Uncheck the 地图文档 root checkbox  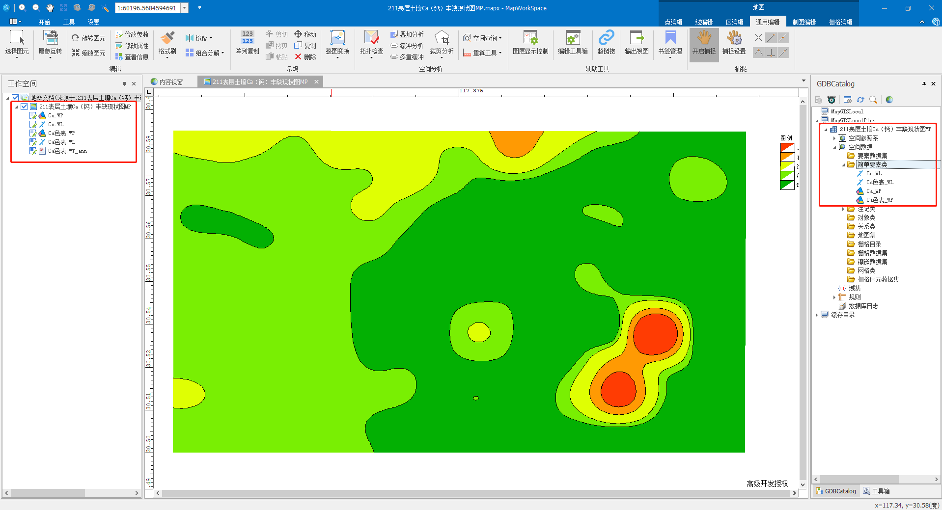click(x=16, y=98)
